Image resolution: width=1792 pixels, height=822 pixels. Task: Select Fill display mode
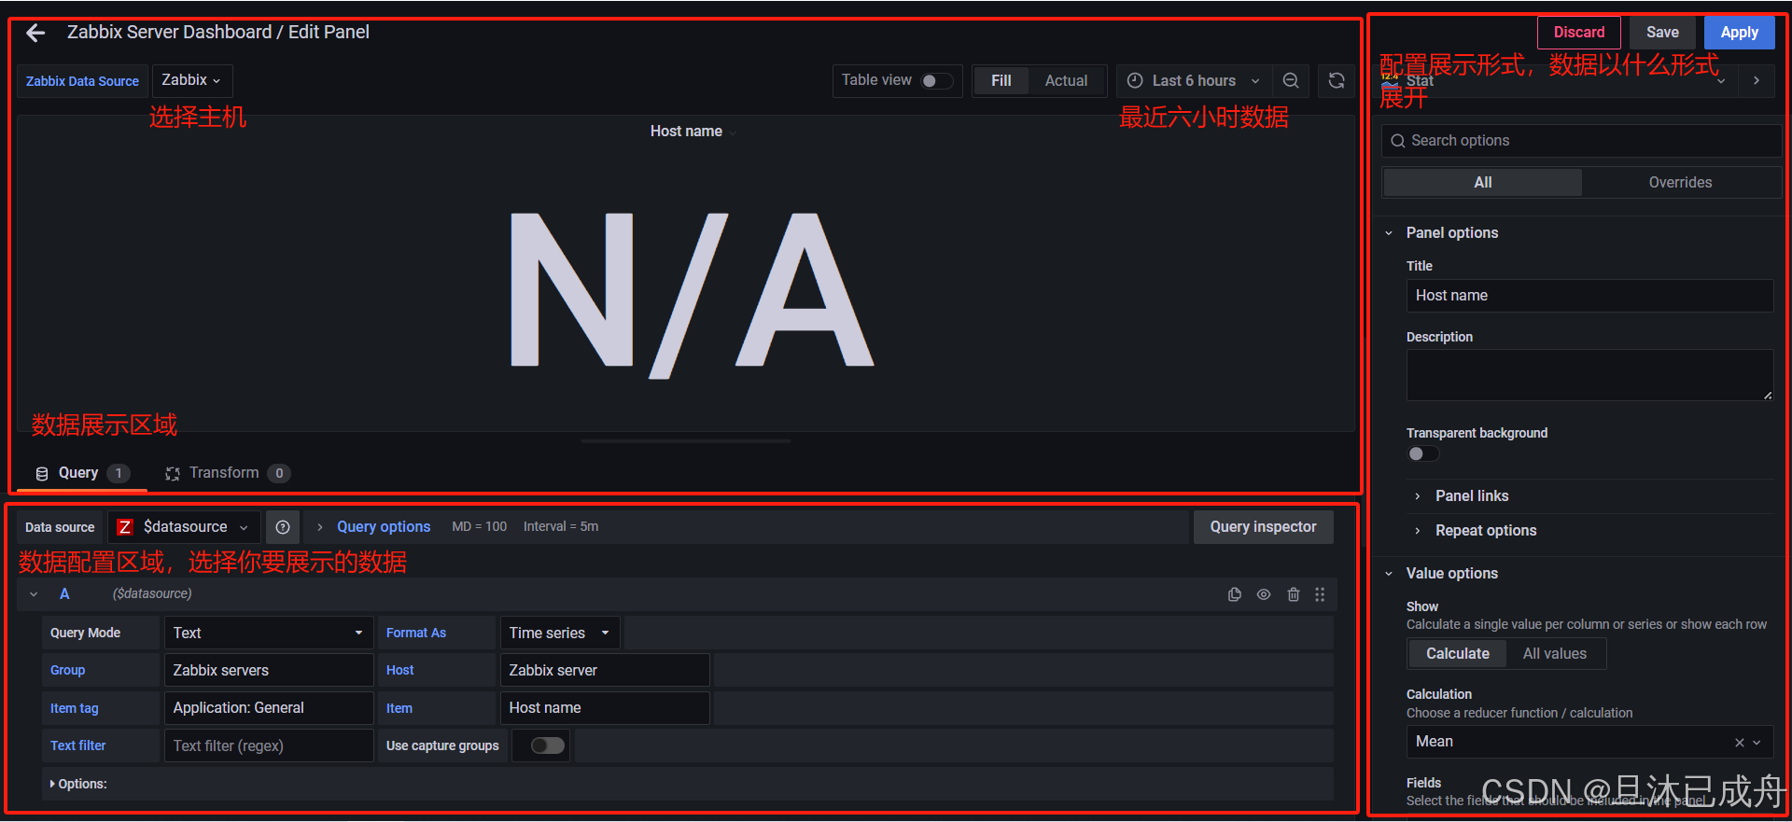1001,81
